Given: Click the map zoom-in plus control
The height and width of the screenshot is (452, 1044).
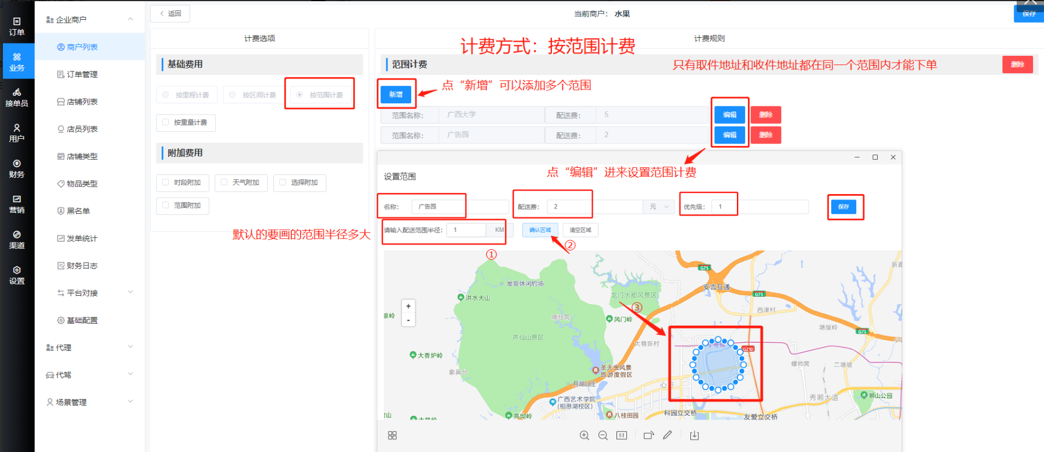Looking at the screenshot, I should point(408,306).
